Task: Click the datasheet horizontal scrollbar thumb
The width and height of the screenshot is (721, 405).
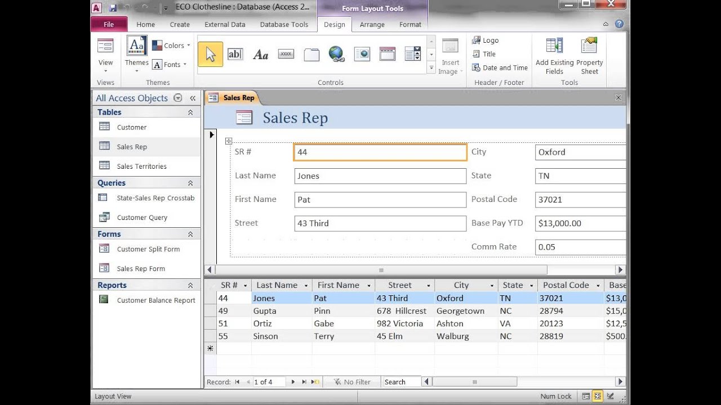Action: [474, 382]
